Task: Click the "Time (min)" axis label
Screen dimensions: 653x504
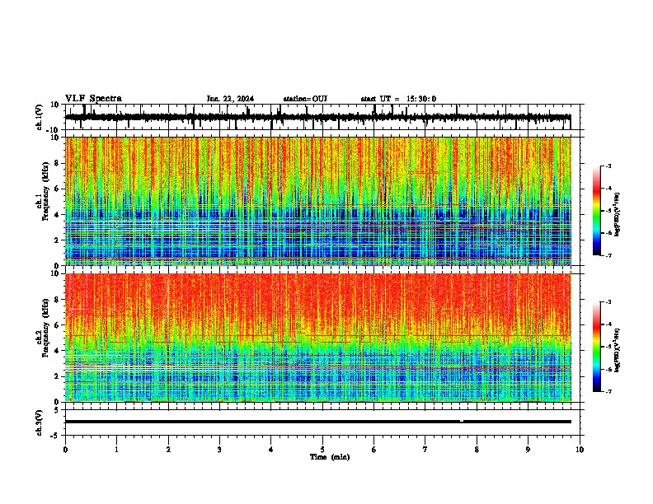Action: click(x=330, y=457)
